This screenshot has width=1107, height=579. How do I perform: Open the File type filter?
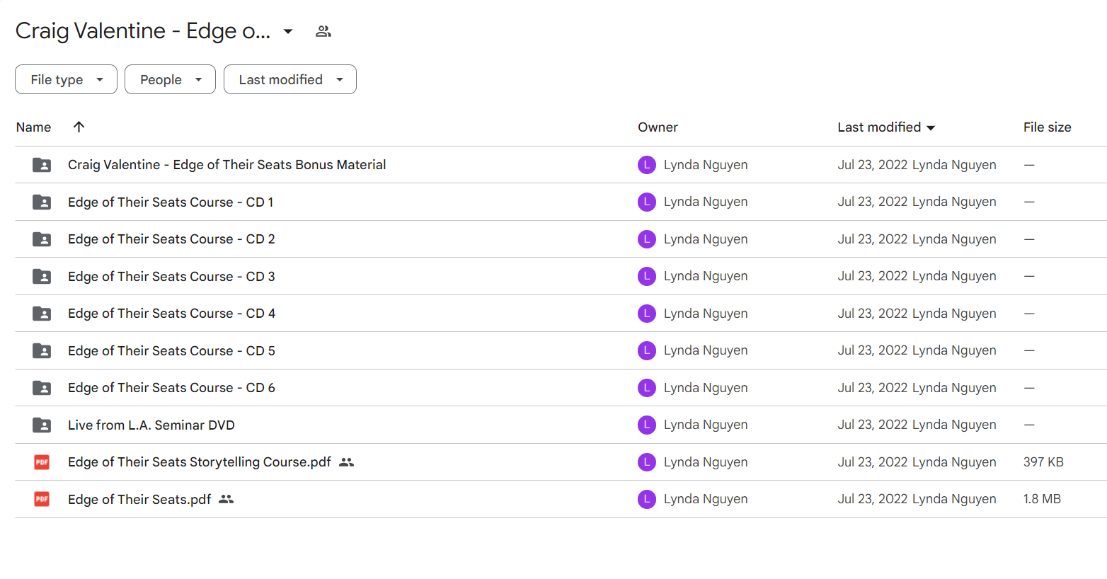66,79
